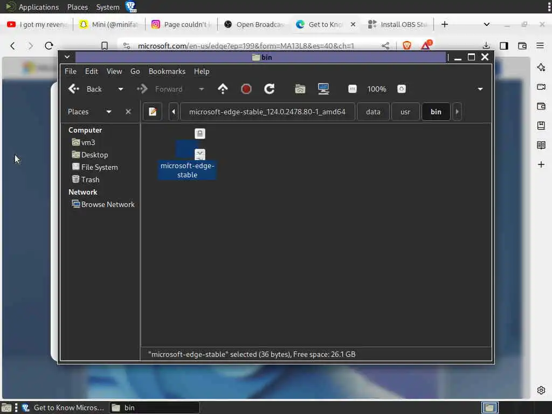552x414 pixels.
Task: Open browser sidebar settings gear
Action: point(541,390)
